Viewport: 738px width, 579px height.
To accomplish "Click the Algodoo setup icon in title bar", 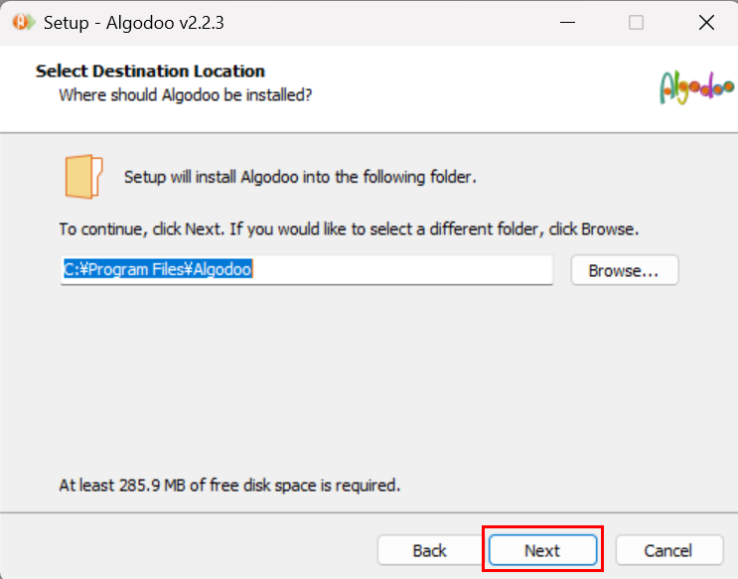I will coord(24,22).
